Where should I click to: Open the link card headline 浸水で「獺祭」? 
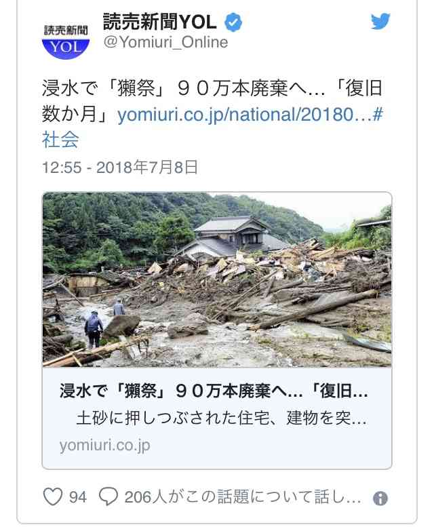(214, 391)
